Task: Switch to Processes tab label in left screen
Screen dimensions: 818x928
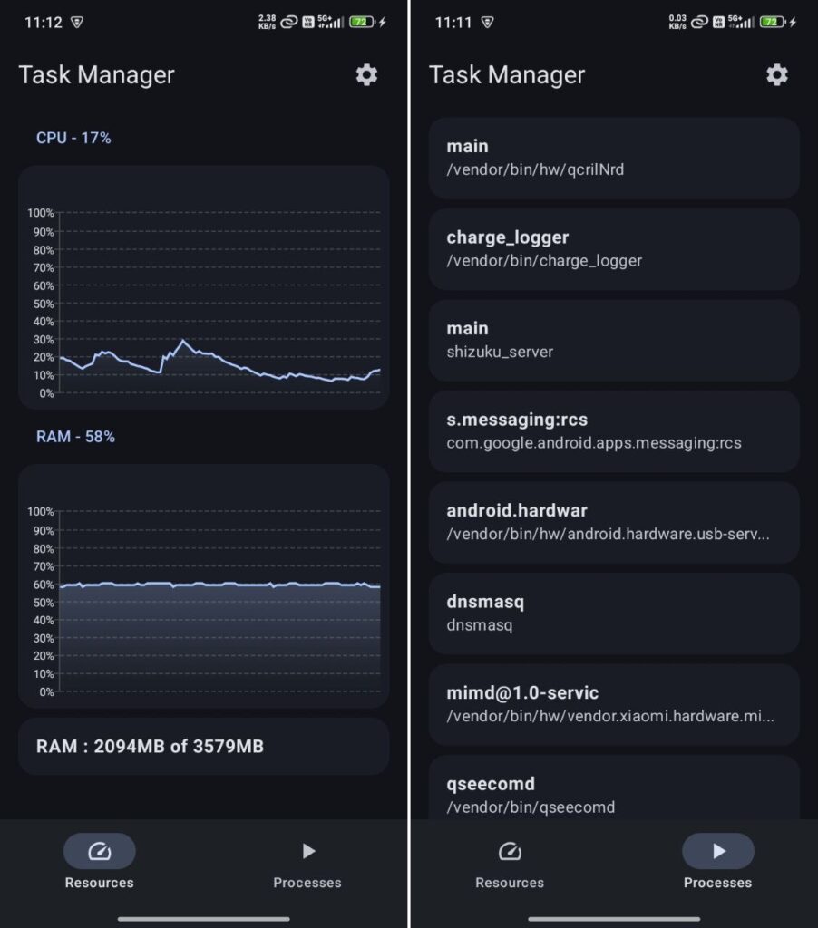Action: (x=307, y=883)
